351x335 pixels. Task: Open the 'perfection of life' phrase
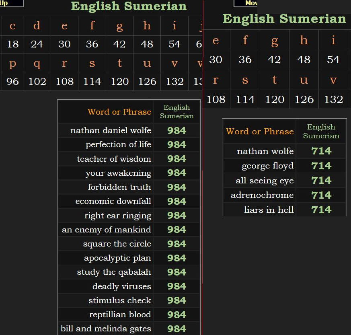pos(119,144)
